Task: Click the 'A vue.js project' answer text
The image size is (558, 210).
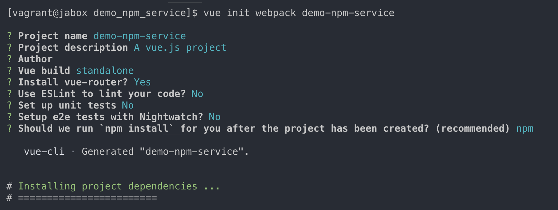Action: pos(180,48)
